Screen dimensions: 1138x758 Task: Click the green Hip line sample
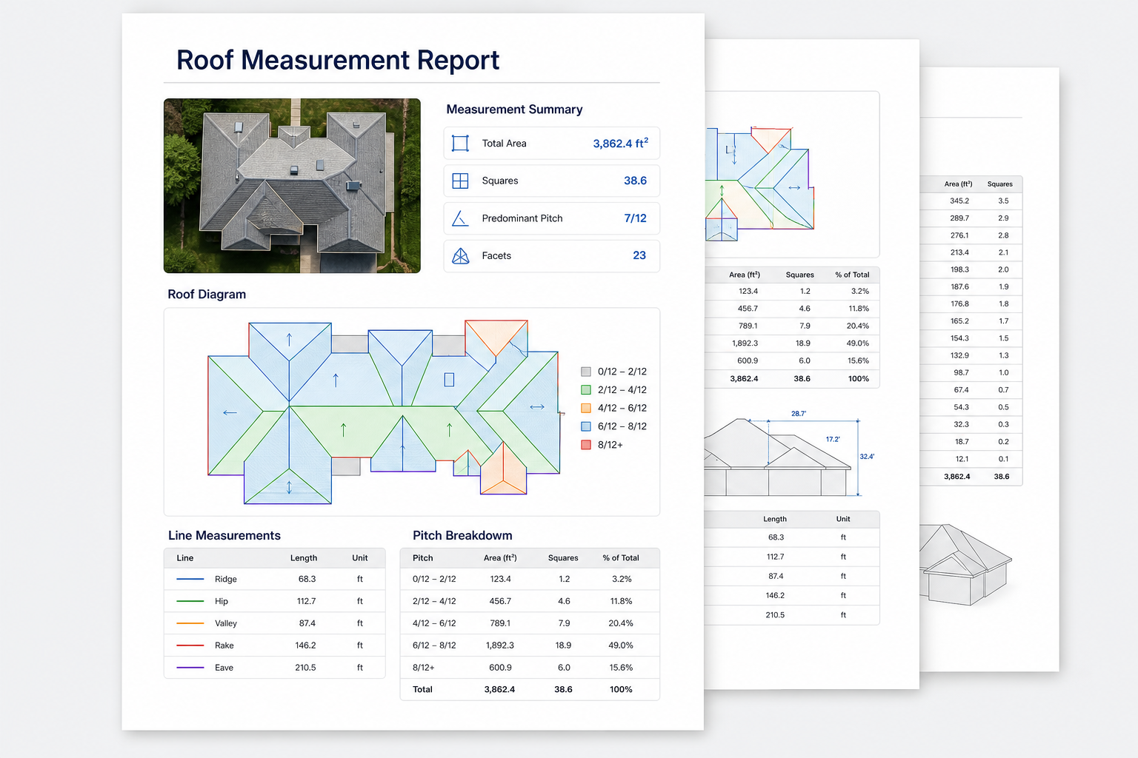pos(190,601)
